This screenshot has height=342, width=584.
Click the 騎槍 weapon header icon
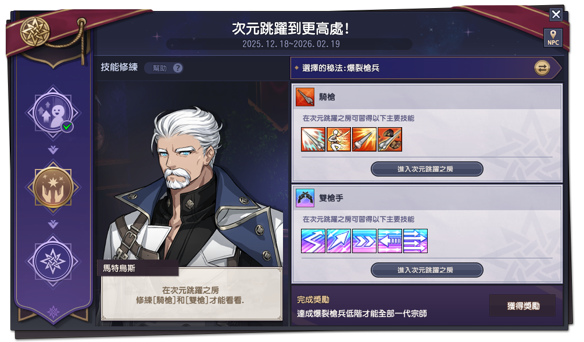pos(305,97)
